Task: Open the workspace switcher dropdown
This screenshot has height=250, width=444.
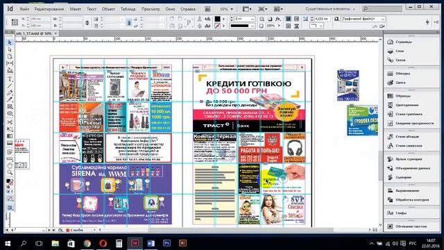Action: click(330, 9)
